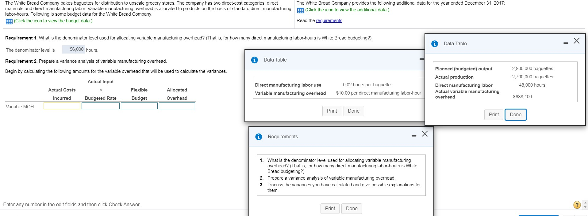Minimize the Requirements dialog
Viewport: 588px width, 216px height.
[414, 136]
